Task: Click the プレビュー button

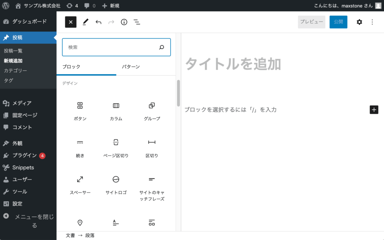Action: 311,22
